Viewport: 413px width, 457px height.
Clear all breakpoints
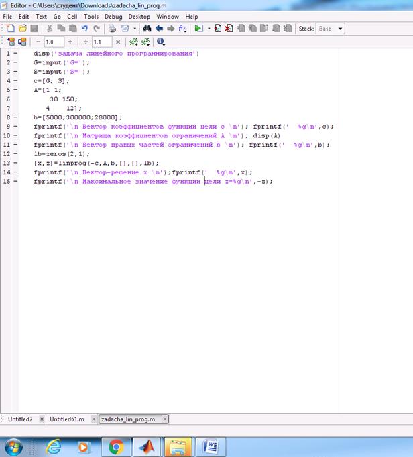(x=229, y=29)
